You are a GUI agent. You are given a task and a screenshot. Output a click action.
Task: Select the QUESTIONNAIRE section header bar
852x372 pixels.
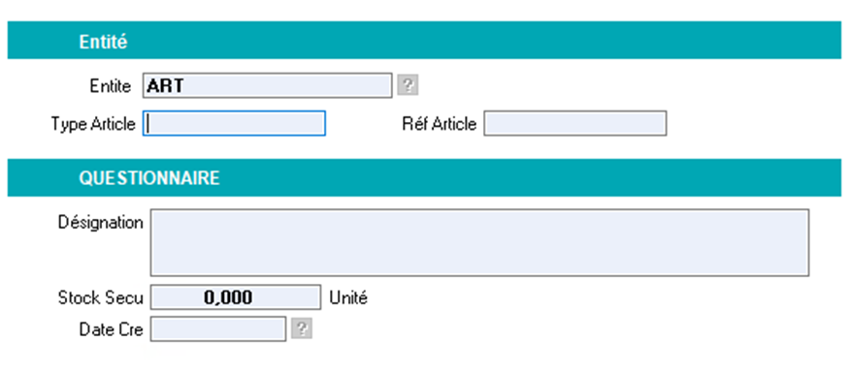[424, 177]
